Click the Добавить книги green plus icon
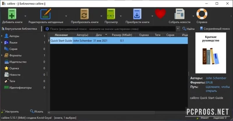The image size is (233, 121). [12, 14]
